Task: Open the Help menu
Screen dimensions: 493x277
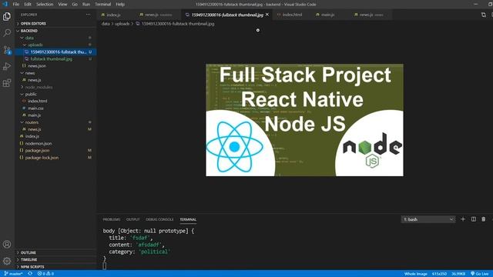Action: pos(120,4)
